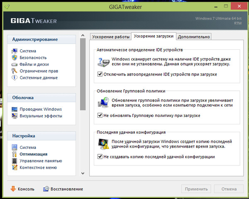Click the disk drive icon next to Файлы и диски
249x199 pixels.
[x=15, y=64]
